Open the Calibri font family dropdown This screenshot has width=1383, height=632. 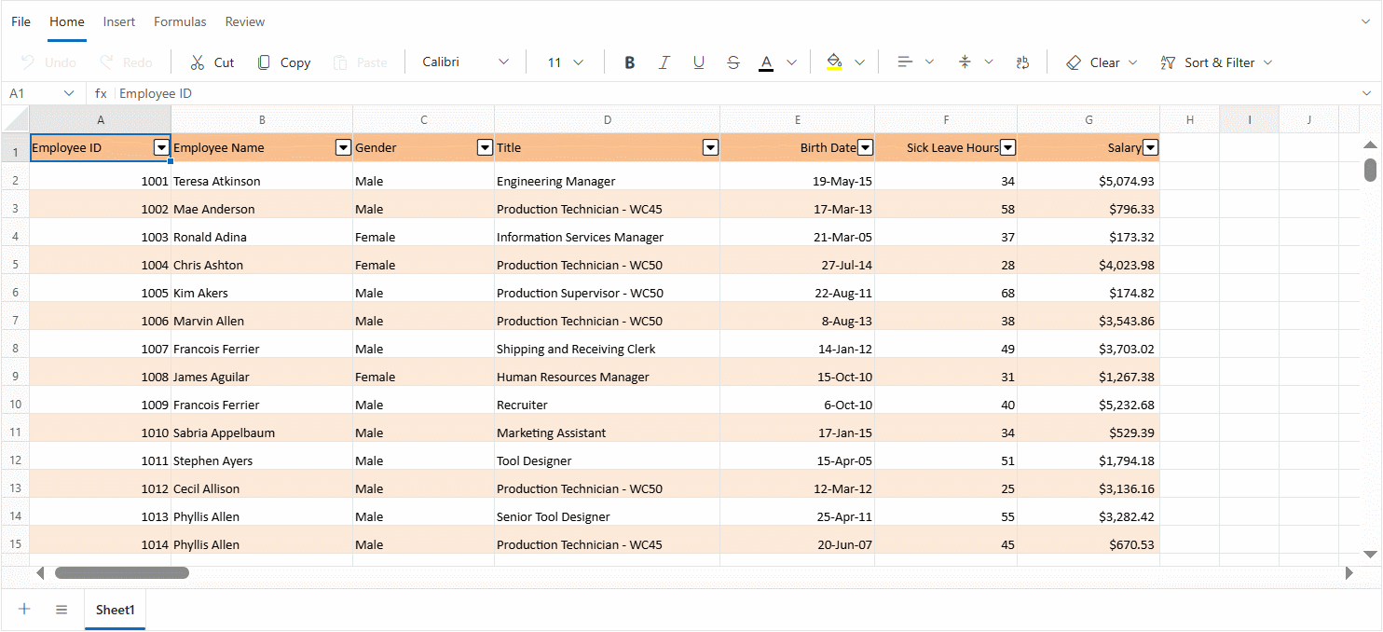click(504, 62)
